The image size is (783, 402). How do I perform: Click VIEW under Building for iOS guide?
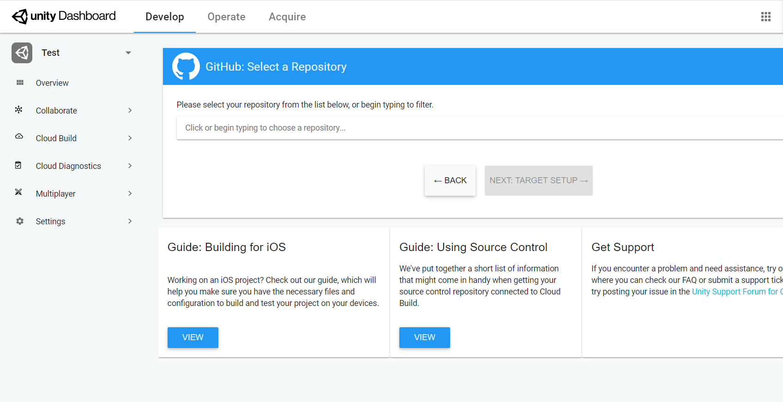[193, 337]
